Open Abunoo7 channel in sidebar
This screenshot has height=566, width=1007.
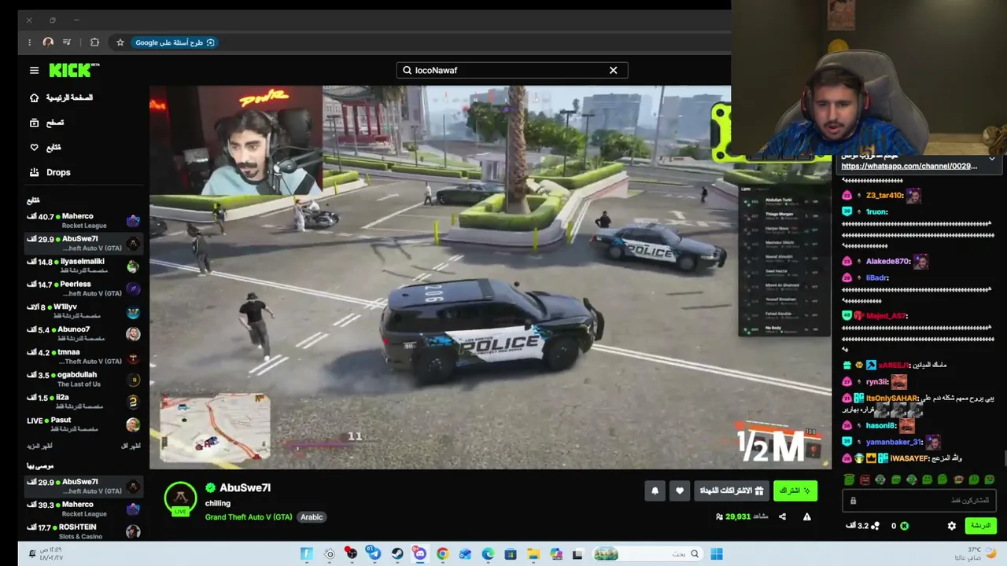pyautogui.click(x=83, y=334)
